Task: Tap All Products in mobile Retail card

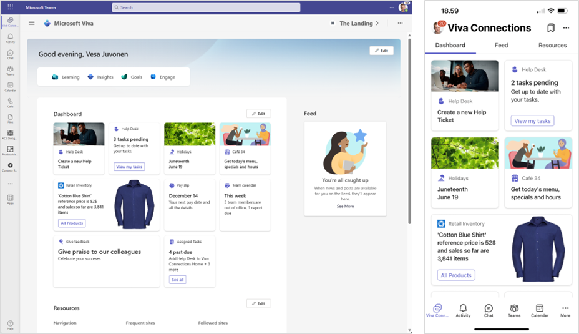Action: pos(456,275)
